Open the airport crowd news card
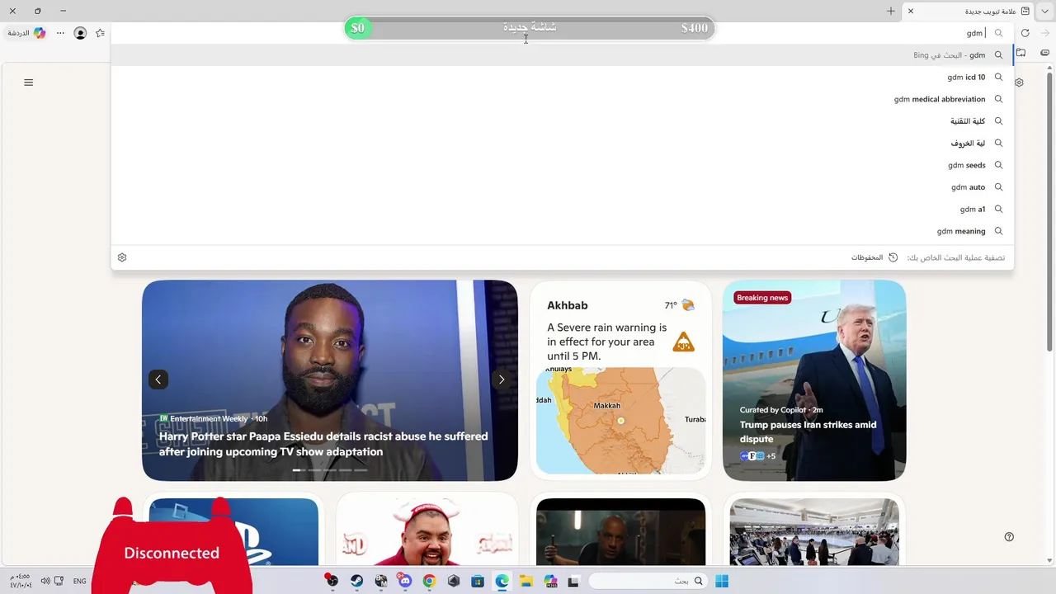Image resolution: width=1056 pixels, height=594 pixels. click(814, 532)
